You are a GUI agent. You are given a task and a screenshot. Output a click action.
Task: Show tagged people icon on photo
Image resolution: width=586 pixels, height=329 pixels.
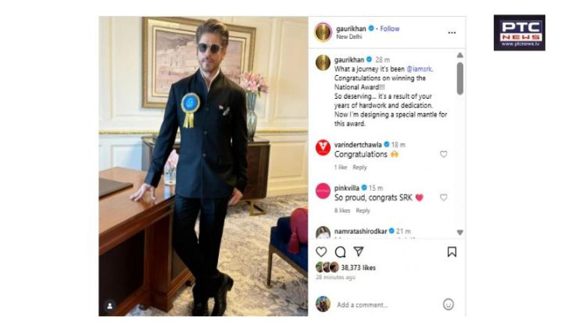pyautogui.click(x=109, y=306)
